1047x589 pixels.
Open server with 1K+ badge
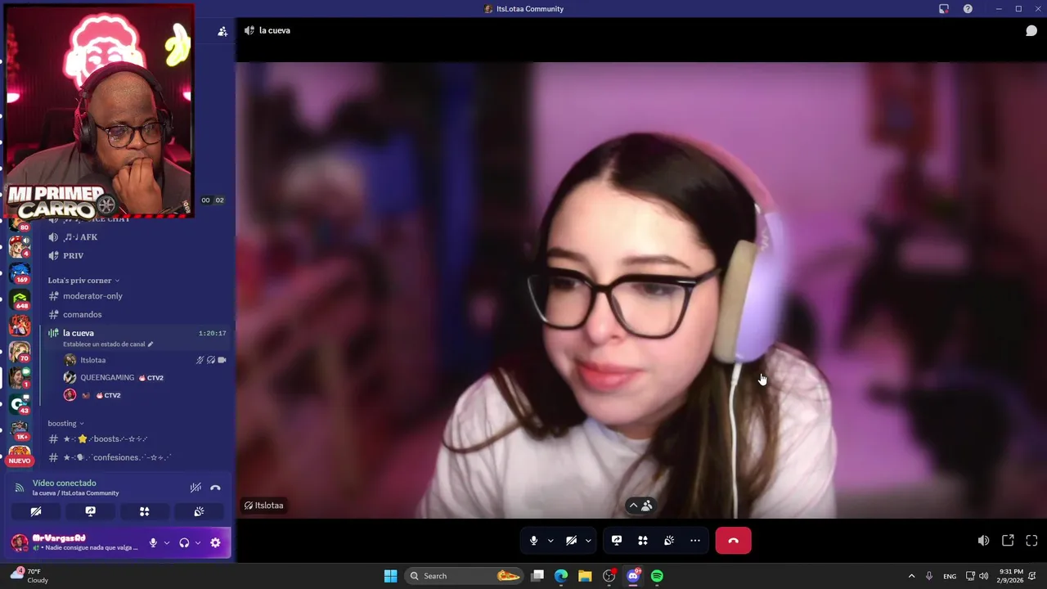pos(20,430)
